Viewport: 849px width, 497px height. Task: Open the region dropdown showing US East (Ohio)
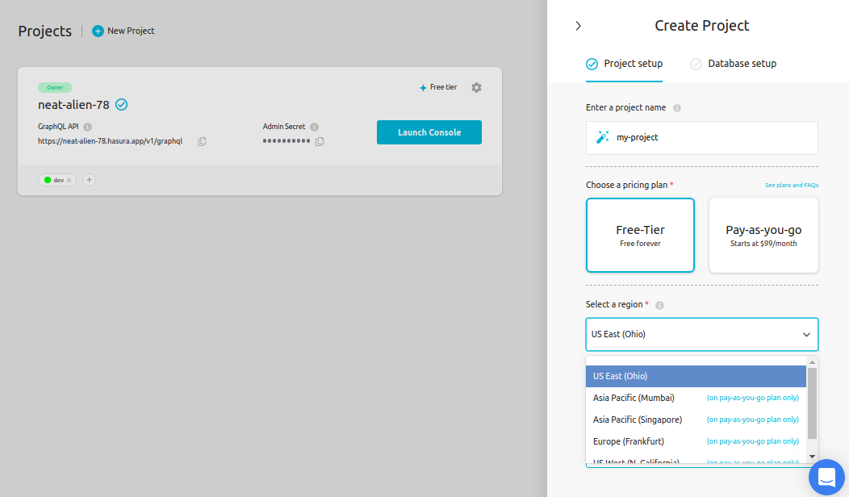click(701, 334)
